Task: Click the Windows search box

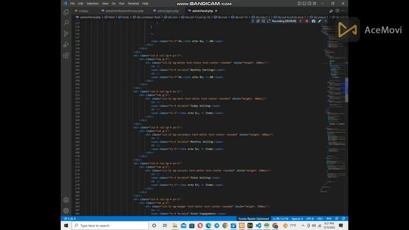Action: point(110,226)
